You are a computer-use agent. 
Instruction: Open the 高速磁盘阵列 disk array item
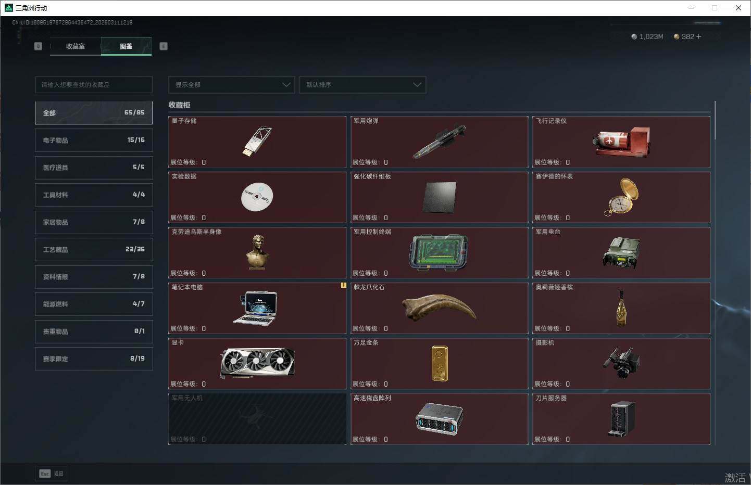tap(440, 419)
